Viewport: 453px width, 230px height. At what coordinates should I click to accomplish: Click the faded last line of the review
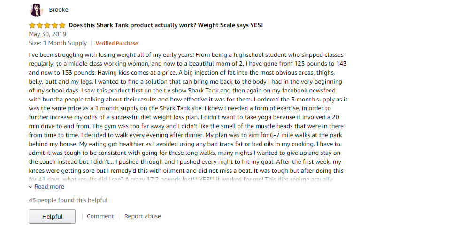click(x=181, y=179)
